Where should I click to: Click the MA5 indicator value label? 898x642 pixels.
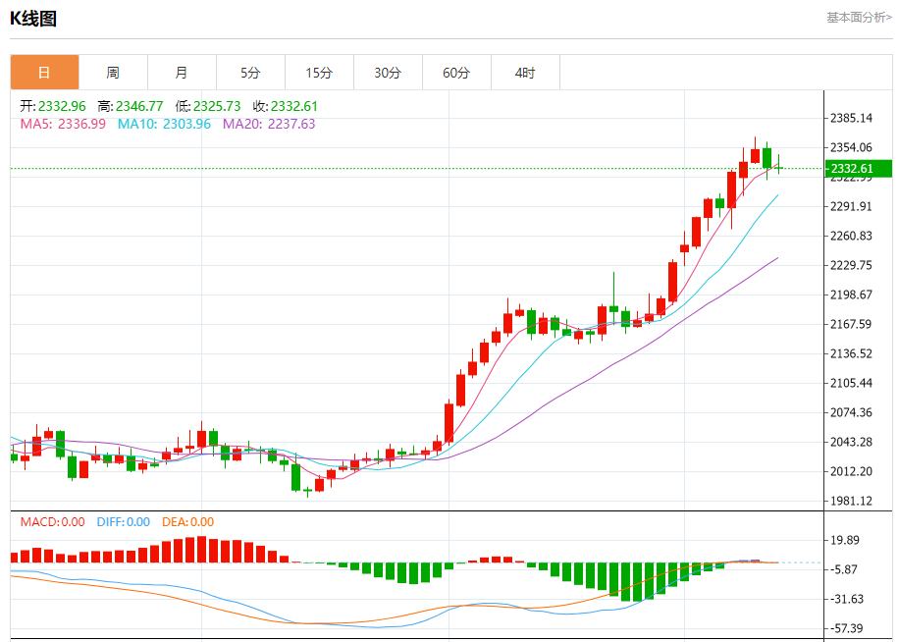tap(63, 124)
